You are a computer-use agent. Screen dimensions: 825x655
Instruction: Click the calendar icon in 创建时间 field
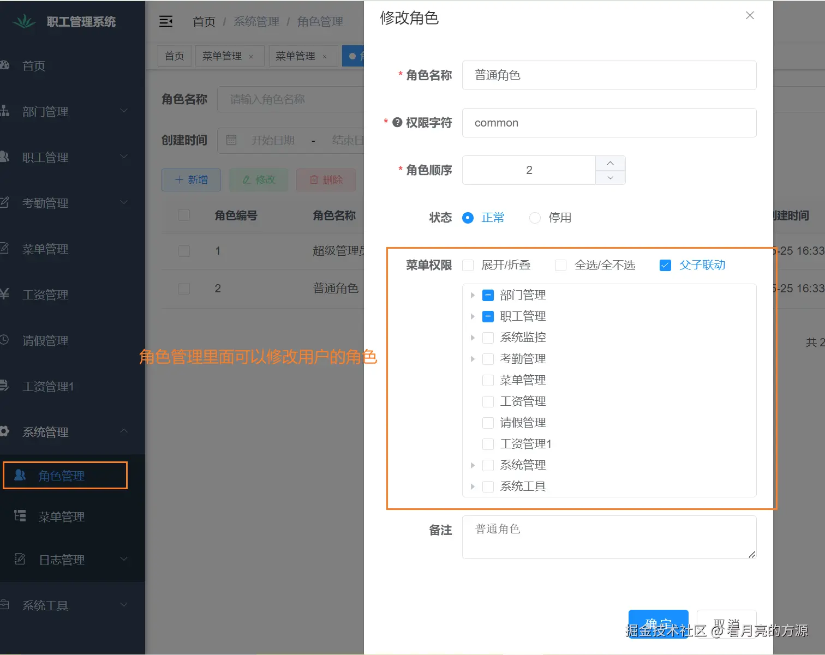tap(231, 140)
